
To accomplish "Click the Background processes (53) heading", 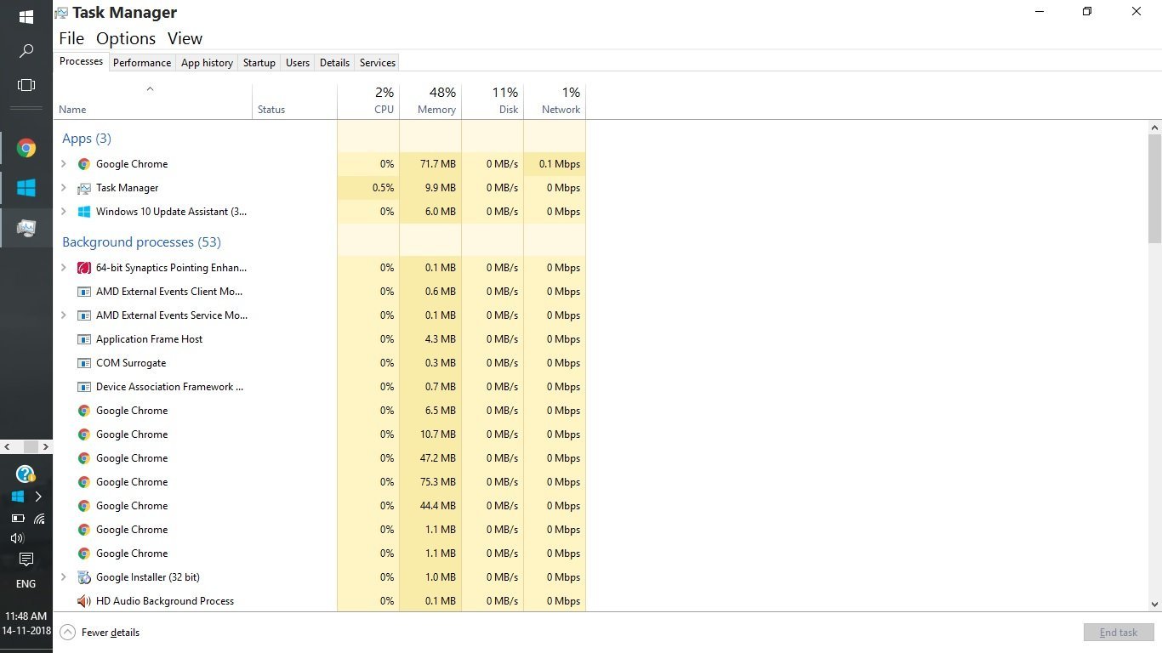I will (141, 242).
